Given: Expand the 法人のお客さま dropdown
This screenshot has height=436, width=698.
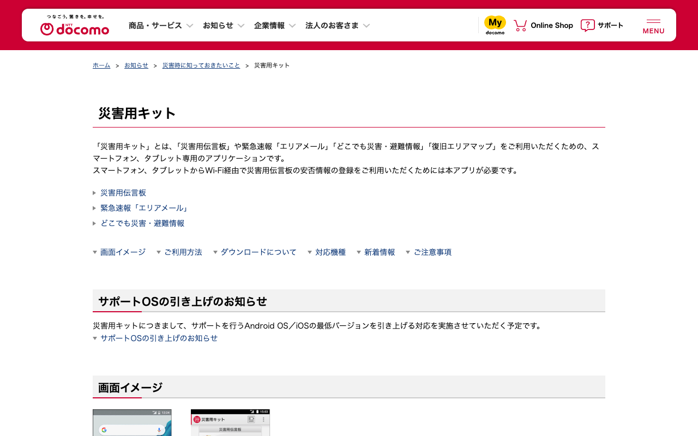Looking at the screenshot, I should pyautogui.click(x=338, y=26).
